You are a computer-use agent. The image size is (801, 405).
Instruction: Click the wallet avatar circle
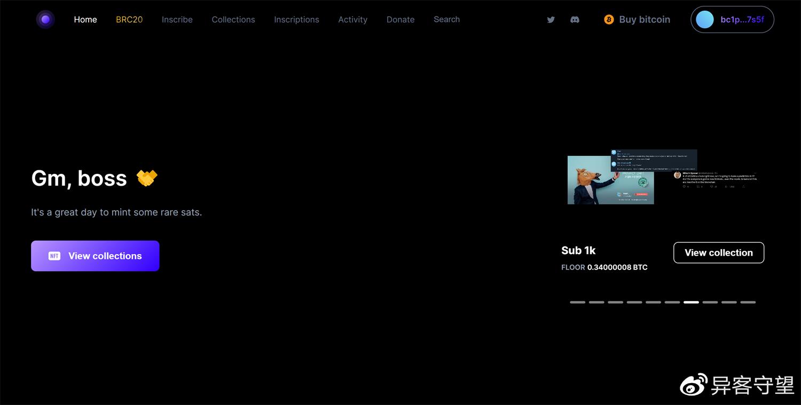tap(705, 20)
